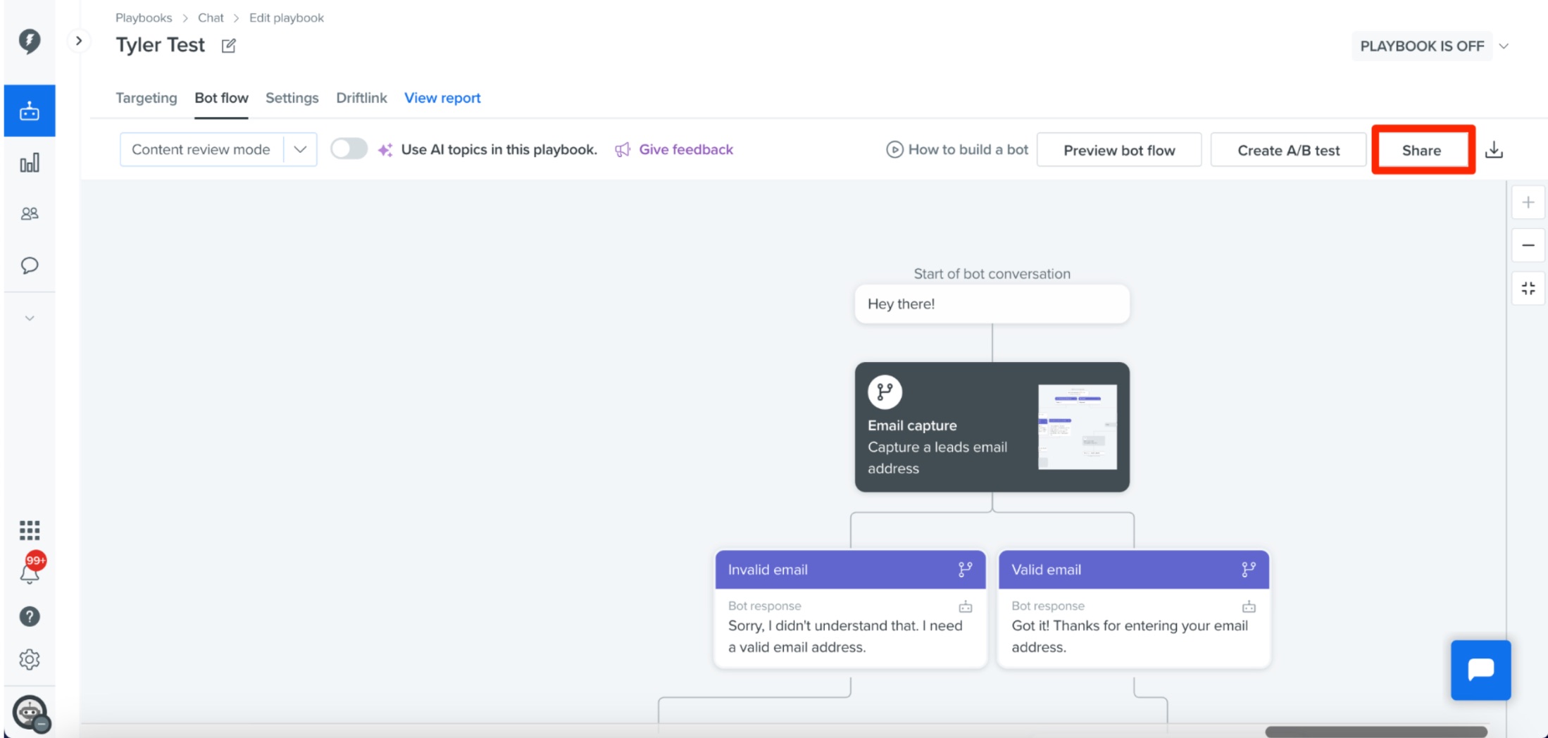Zoom out on canvas with minus button
Screen dimensions: 1548x738
coord(1528,245)
